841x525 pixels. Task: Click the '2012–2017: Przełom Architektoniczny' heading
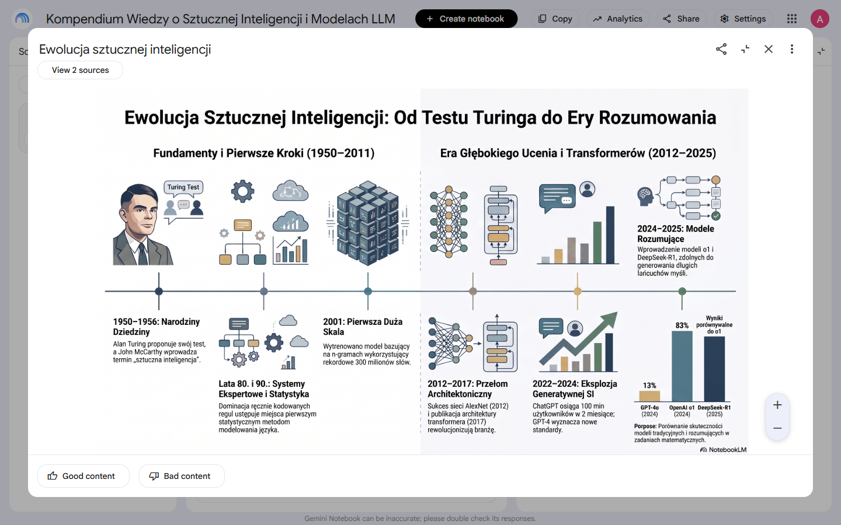[468, 389]
